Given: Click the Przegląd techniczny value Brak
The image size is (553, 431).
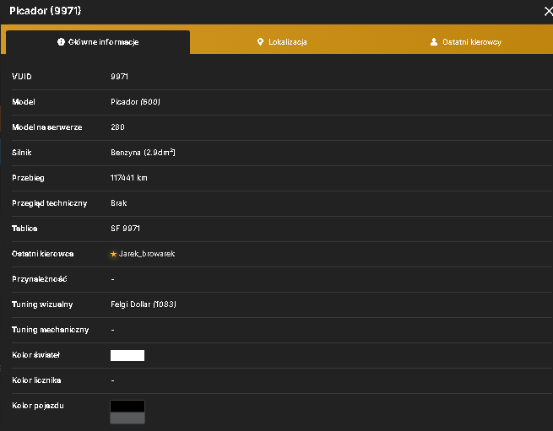Looking at the screenshot, I should (118, 203).
